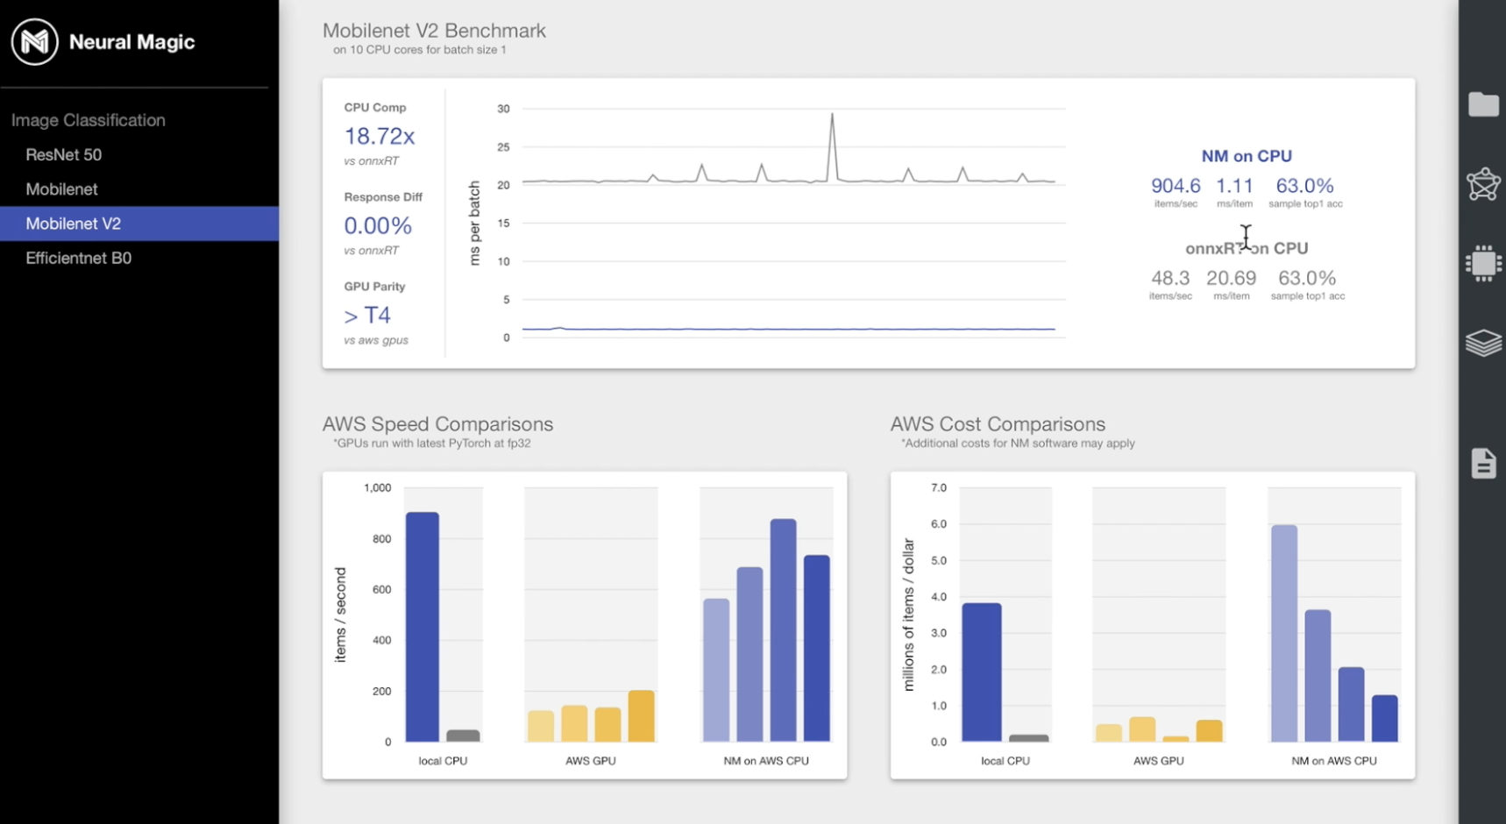Click the AWS Speed Comparisons heading
This screenshot has height=824, width=1506.
pos(437,424)
